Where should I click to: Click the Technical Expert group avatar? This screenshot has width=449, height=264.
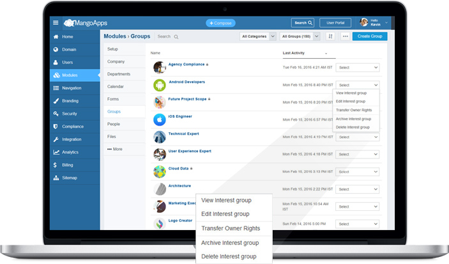click(160, 137)
